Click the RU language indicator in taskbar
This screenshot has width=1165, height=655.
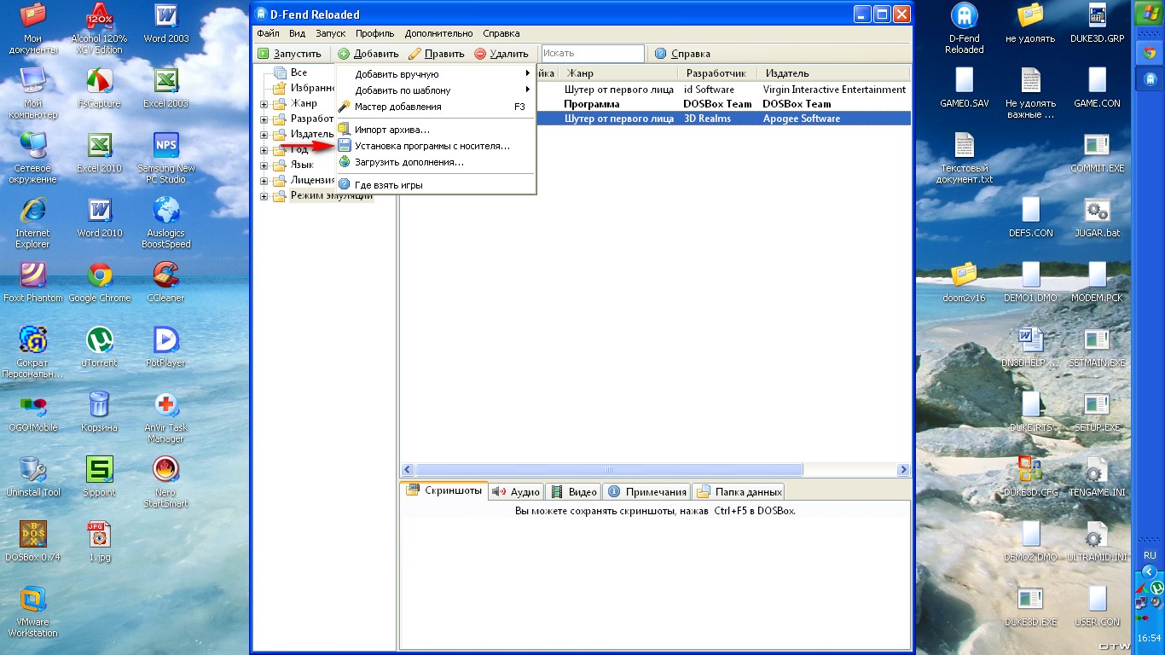[x=1150, y=554]
